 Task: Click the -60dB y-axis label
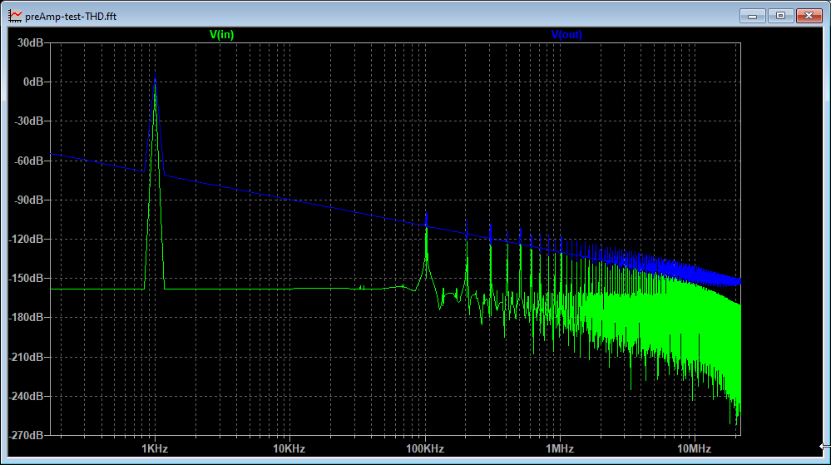click(x=28, y=161)
